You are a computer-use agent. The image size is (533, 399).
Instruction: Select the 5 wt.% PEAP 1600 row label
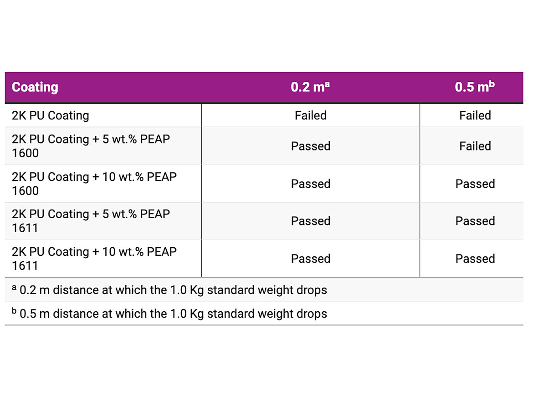click(x=91, y=146)
